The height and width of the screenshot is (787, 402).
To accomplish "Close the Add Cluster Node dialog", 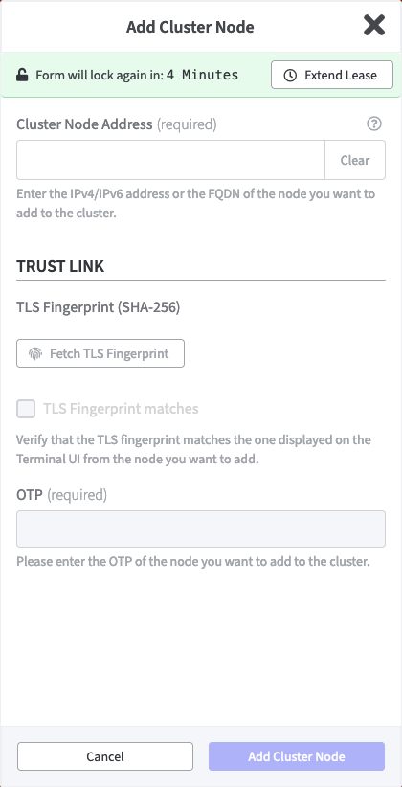I will (x=374, y=26).
